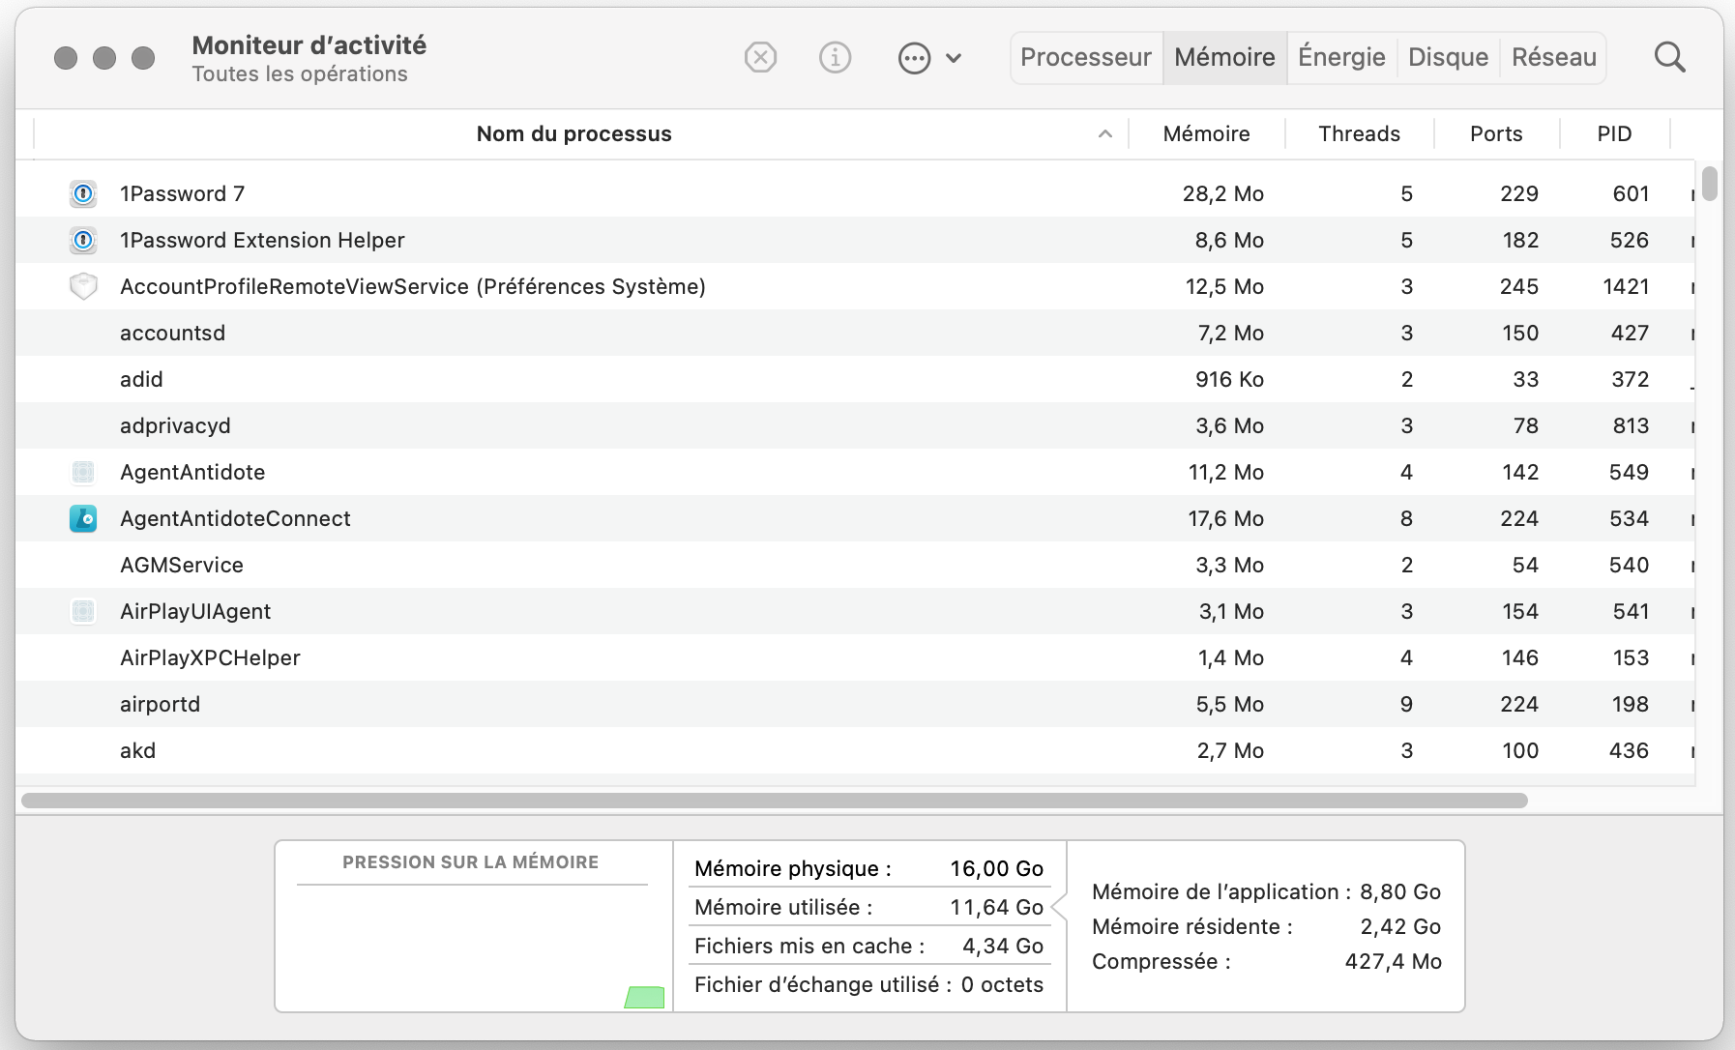Select the adprivacyd process row

tap(855, 426)
